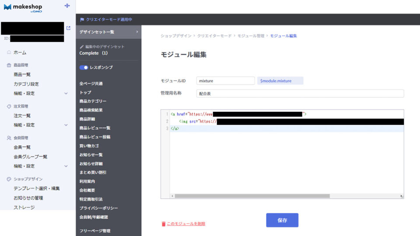The width and height of the screenshot is (420, 236).
Task: Expand 機能・設定 under 会員管理
Action: pos(66,166)
